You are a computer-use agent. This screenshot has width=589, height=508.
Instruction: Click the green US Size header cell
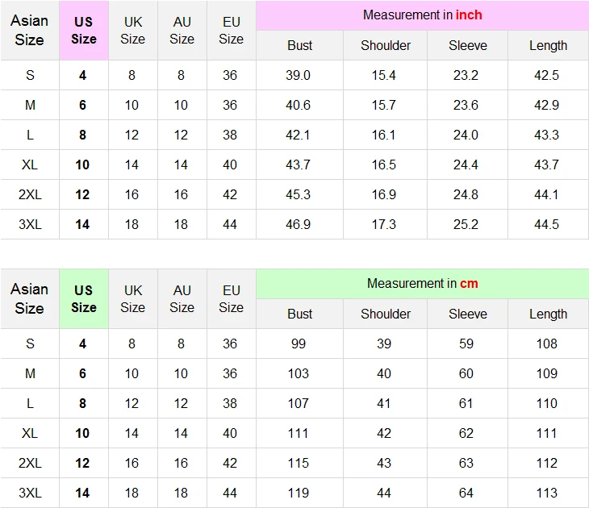[x=84, y=299]
